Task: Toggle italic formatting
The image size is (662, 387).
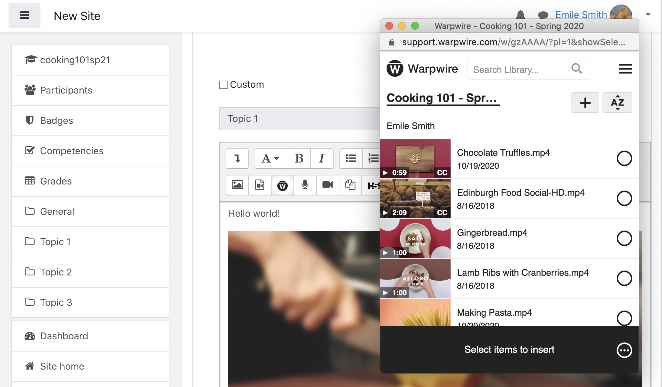Action: [x=321, y=159]
